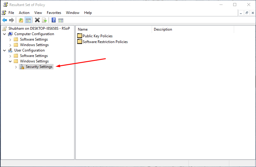Select Software Restriction Policies entry
256x167 pixels.
tap(105, 42)
